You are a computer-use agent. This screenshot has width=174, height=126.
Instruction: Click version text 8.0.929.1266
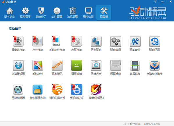[152, 124]
